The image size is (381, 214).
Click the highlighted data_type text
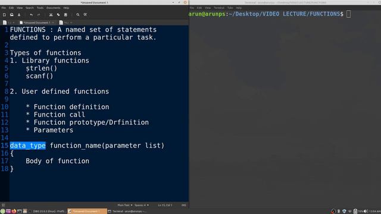click(28, 146)
